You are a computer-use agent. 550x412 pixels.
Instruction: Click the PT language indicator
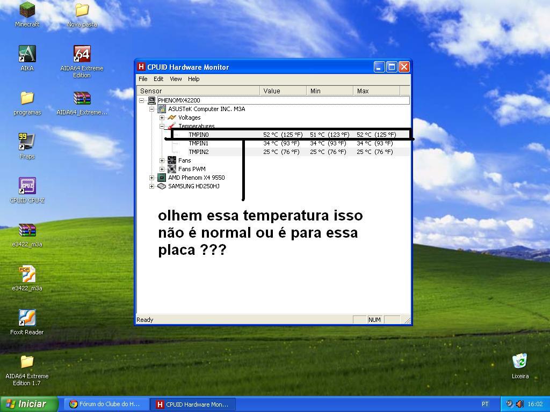(485, 404)
